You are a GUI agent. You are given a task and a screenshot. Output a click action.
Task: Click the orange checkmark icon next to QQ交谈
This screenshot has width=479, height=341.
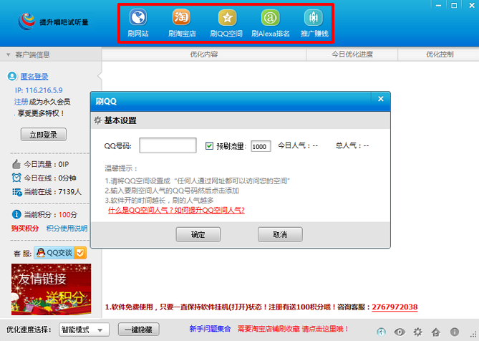(x=80, y=253)
